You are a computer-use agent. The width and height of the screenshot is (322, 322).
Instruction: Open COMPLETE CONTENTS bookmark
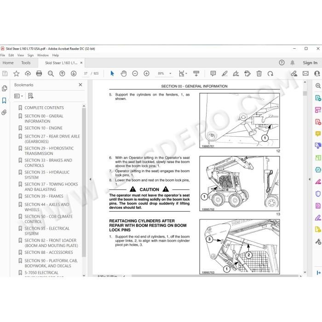(x=44, y=108)
